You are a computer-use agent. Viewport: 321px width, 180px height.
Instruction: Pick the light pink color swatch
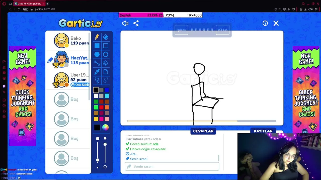click(x=107, y=119)
